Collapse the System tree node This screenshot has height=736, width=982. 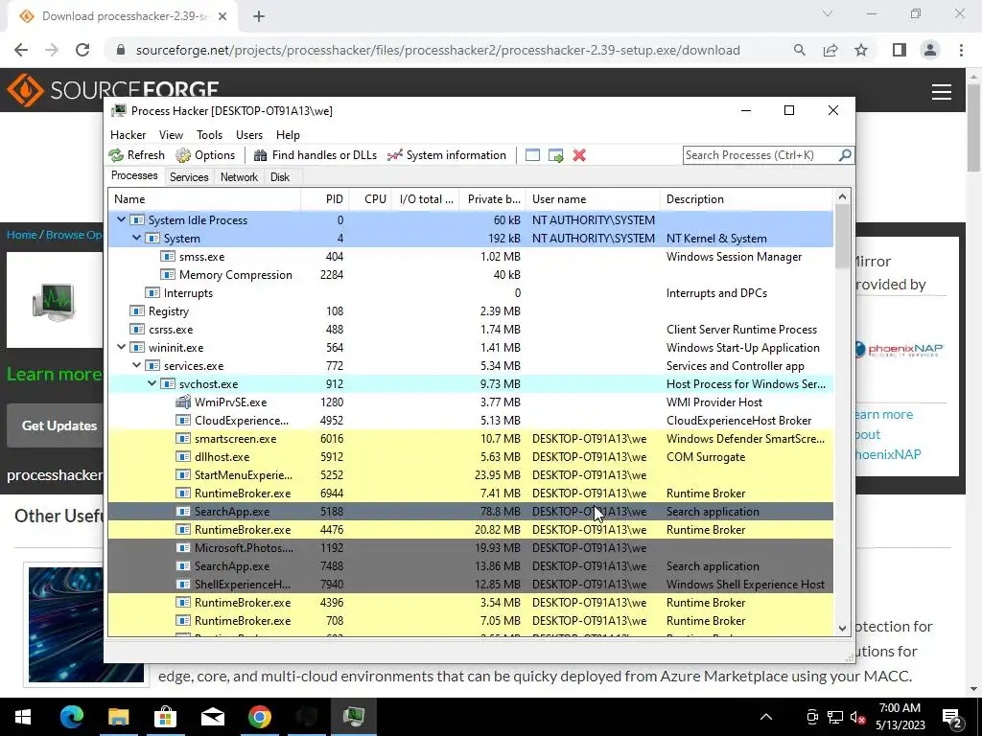pos(136,238)
